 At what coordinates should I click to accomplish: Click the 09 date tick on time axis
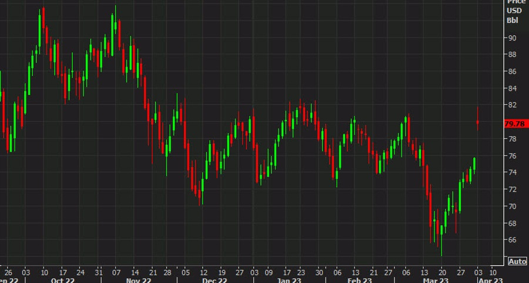coord(270,272)
